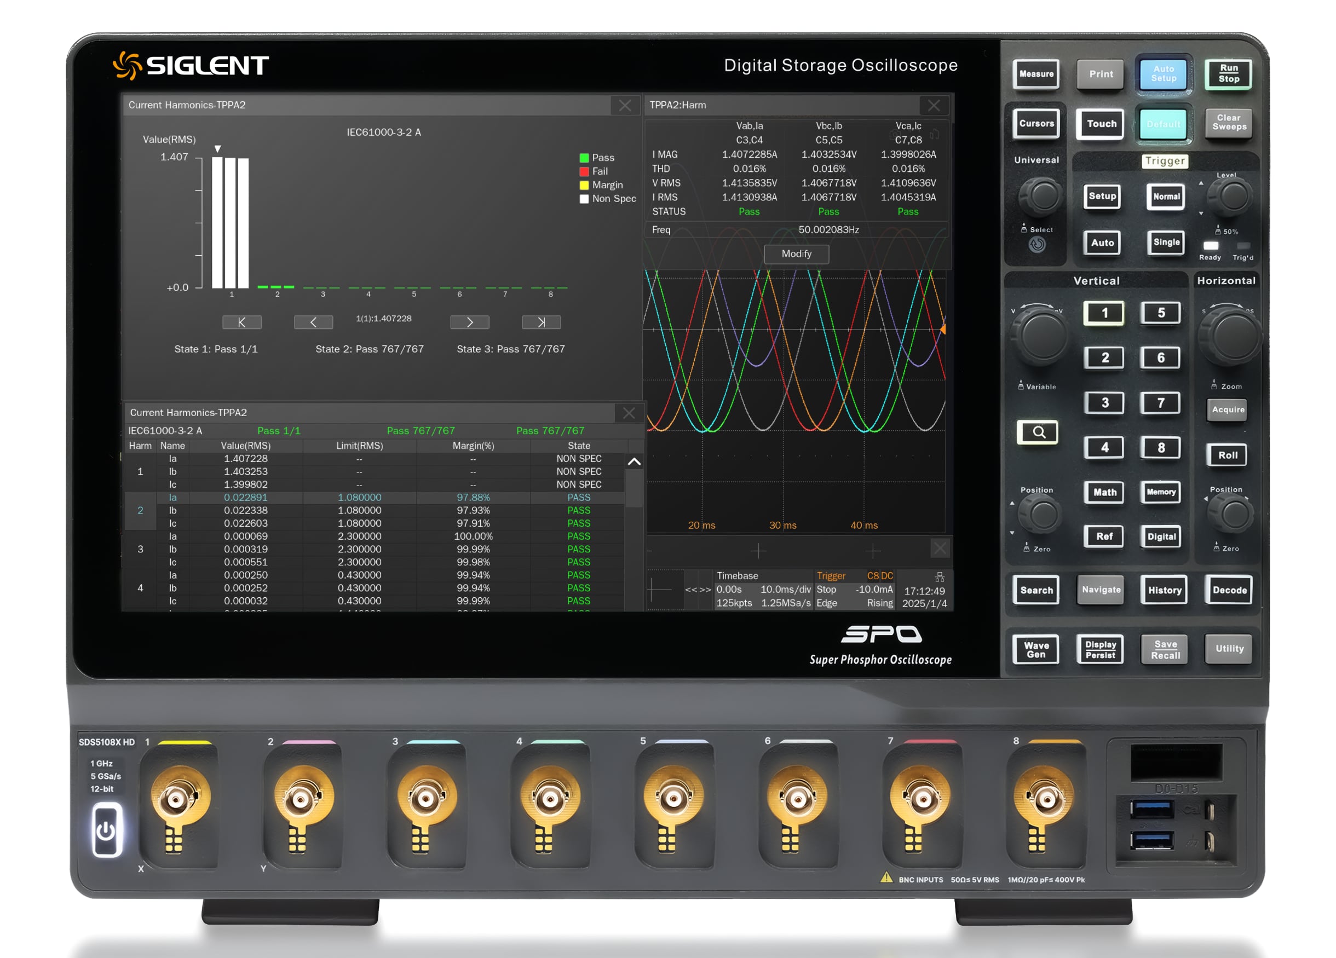Click the harmonic 1 bar group in chart
Screen dimensions: 1336x958
[231, 223]
